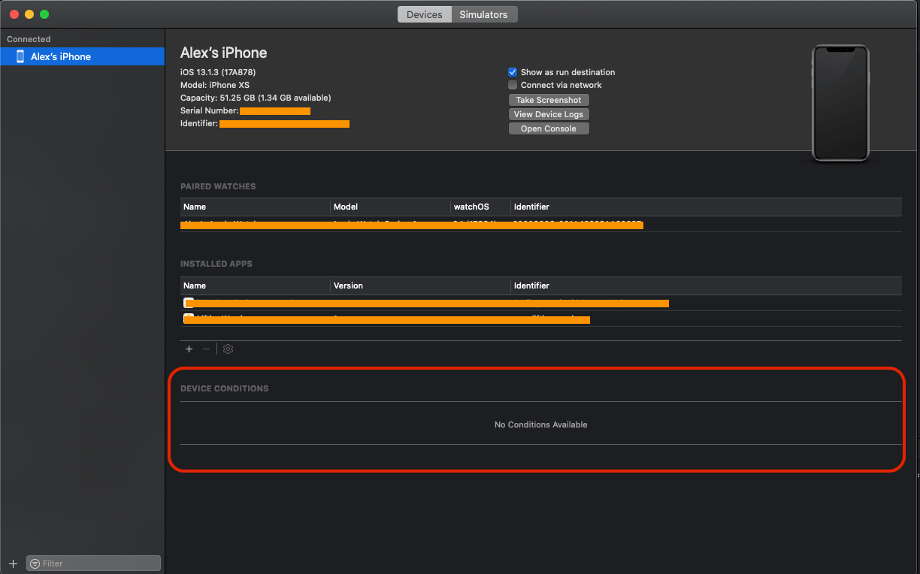The image size is (920, 574).
Task: Uncheck Show as run destination
Action: (x=513, y=72)
